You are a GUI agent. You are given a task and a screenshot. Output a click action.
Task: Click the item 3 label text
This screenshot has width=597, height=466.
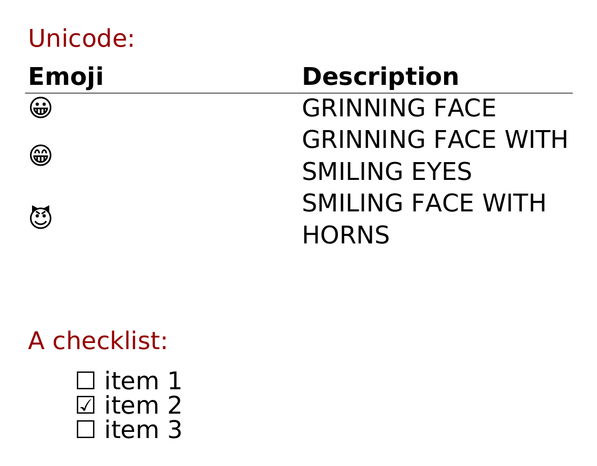click(x=143, y=430)
